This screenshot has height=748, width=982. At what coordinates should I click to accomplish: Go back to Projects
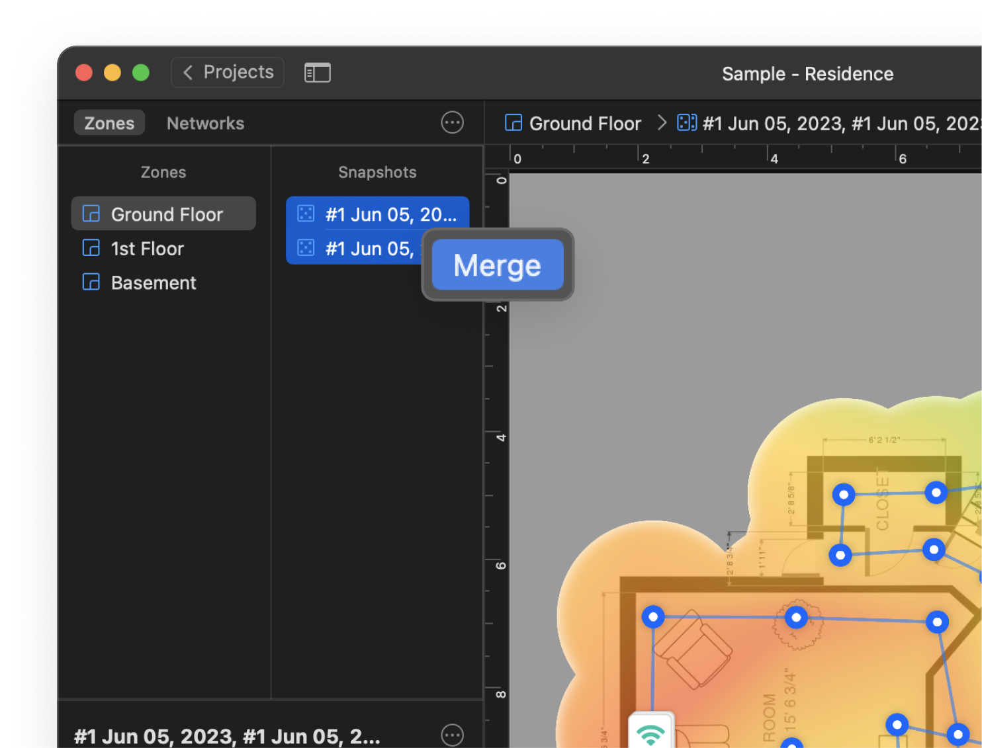[x=228, y=72]
